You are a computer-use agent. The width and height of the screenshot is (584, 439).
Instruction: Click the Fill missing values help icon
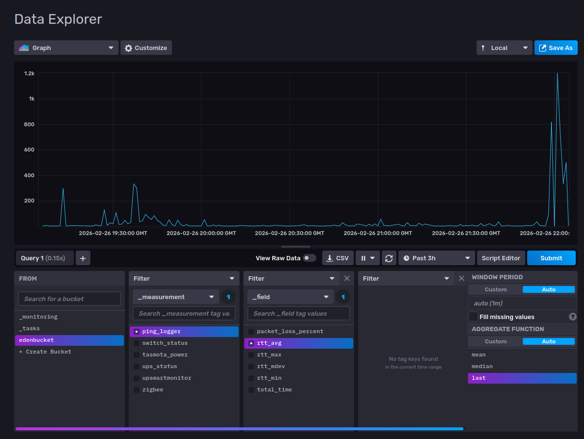(573, 317)
